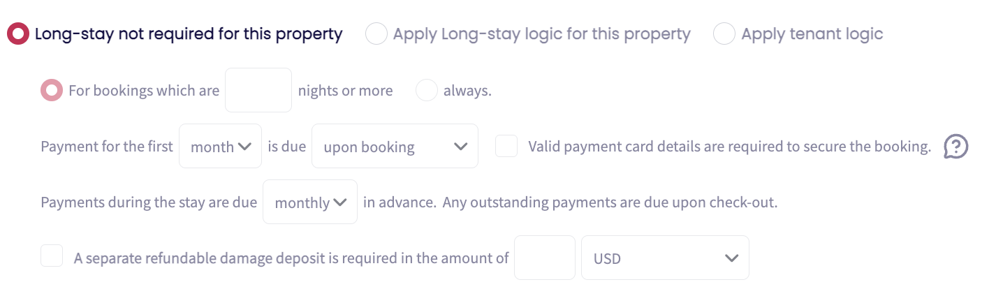
Task: Choose the 'Apply Long-stay logic' radio button
Action: pos(376,34)
